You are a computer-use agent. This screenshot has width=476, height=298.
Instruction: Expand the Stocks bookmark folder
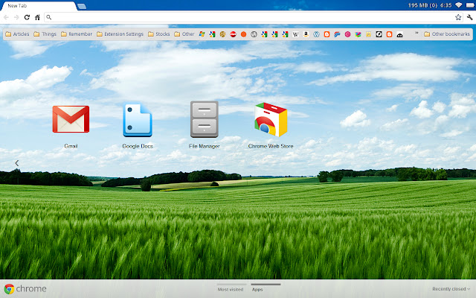(158, 34)
